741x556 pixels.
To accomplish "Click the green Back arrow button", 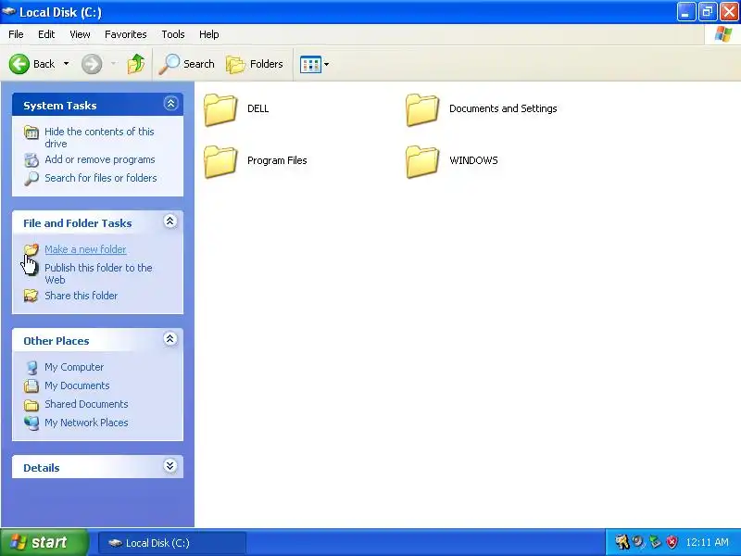I will [x=19, y=64].
